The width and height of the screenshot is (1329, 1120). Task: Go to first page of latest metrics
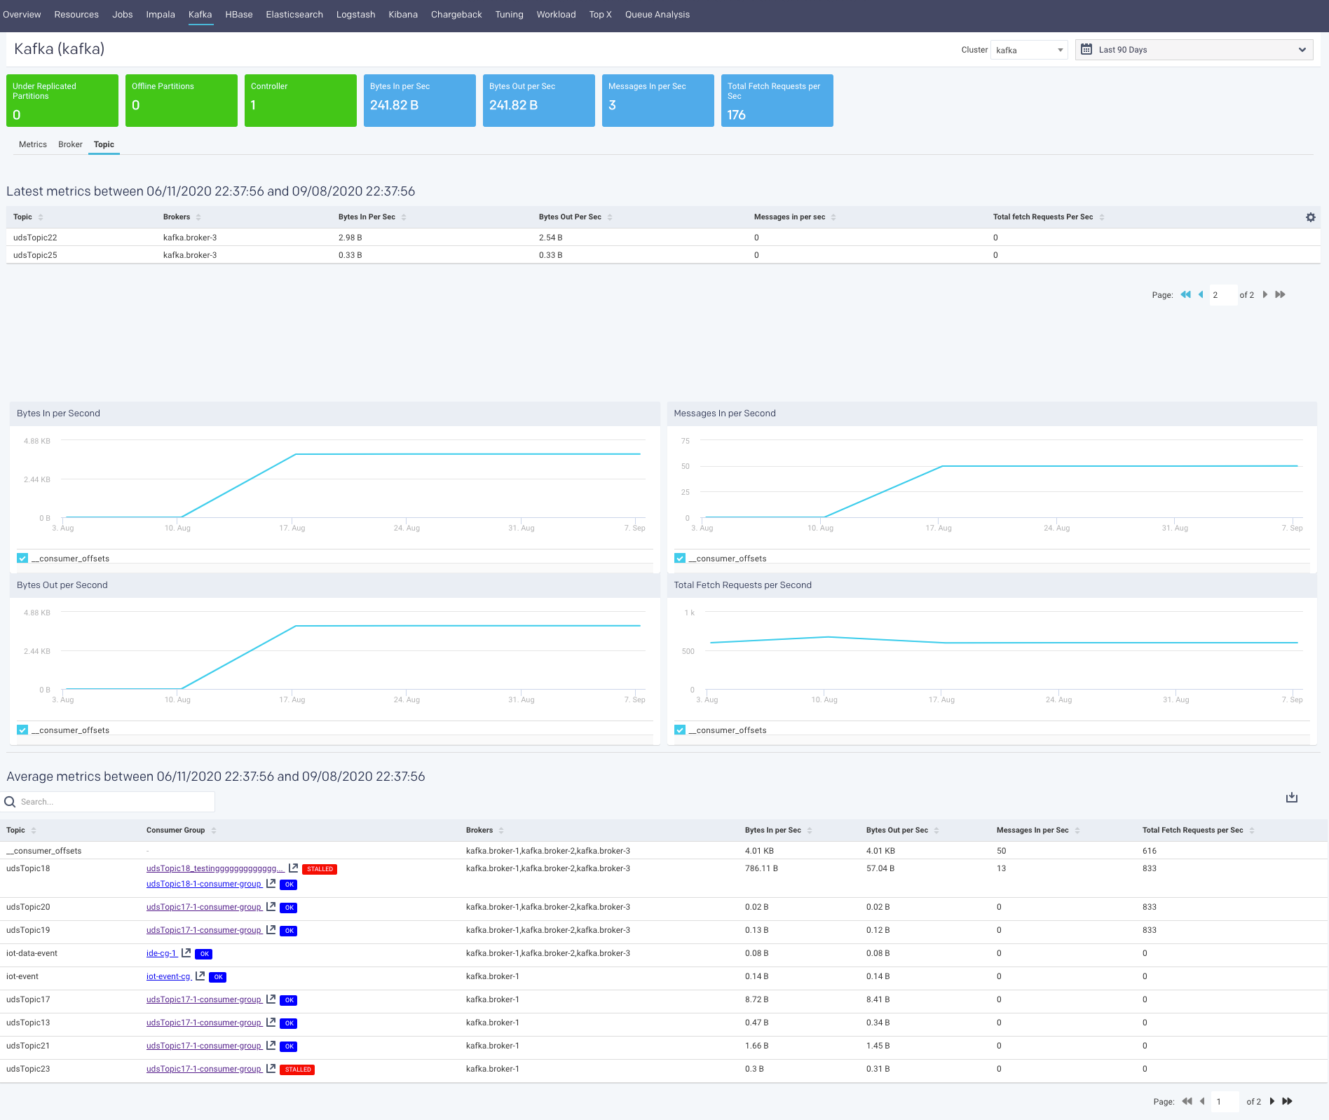pos(1185,294)
